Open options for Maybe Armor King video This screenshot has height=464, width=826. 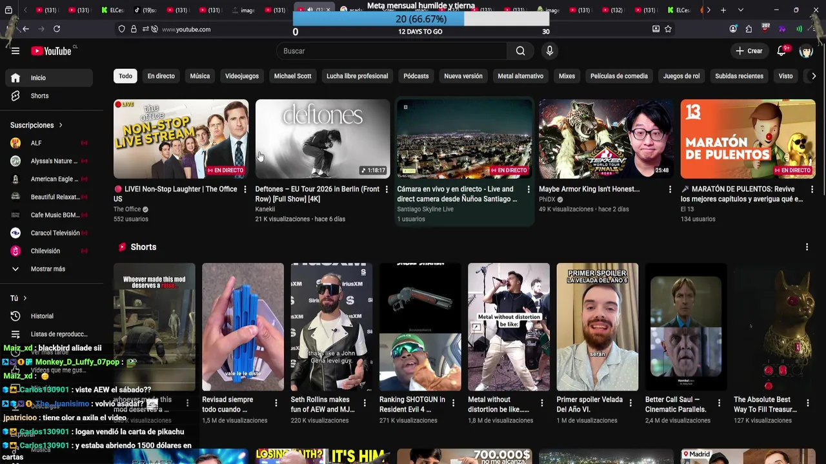tap(670, 189)
